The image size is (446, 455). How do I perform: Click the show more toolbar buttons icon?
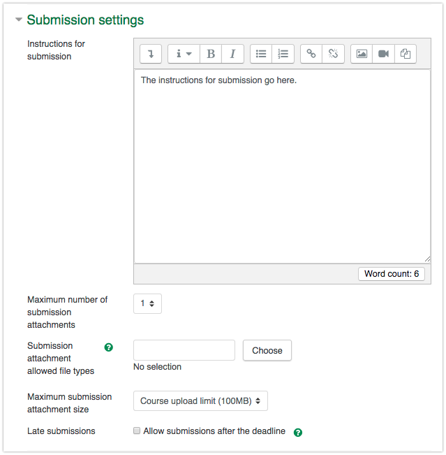pyautogui.click(x=151, y=54)
